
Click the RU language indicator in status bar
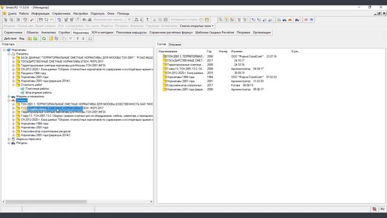tap(382, 209)
